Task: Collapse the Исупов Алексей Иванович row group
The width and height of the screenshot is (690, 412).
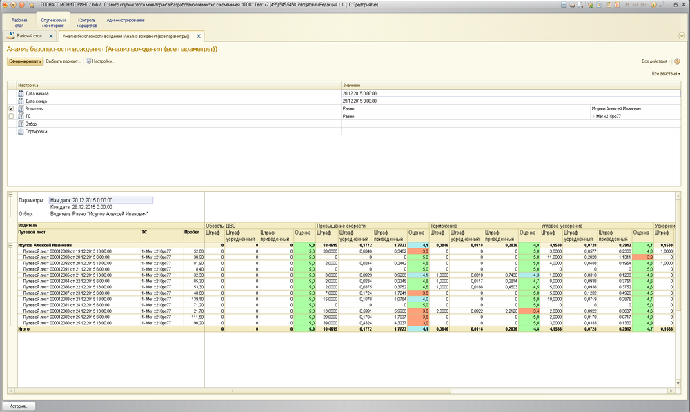Action: coord(10,245)
